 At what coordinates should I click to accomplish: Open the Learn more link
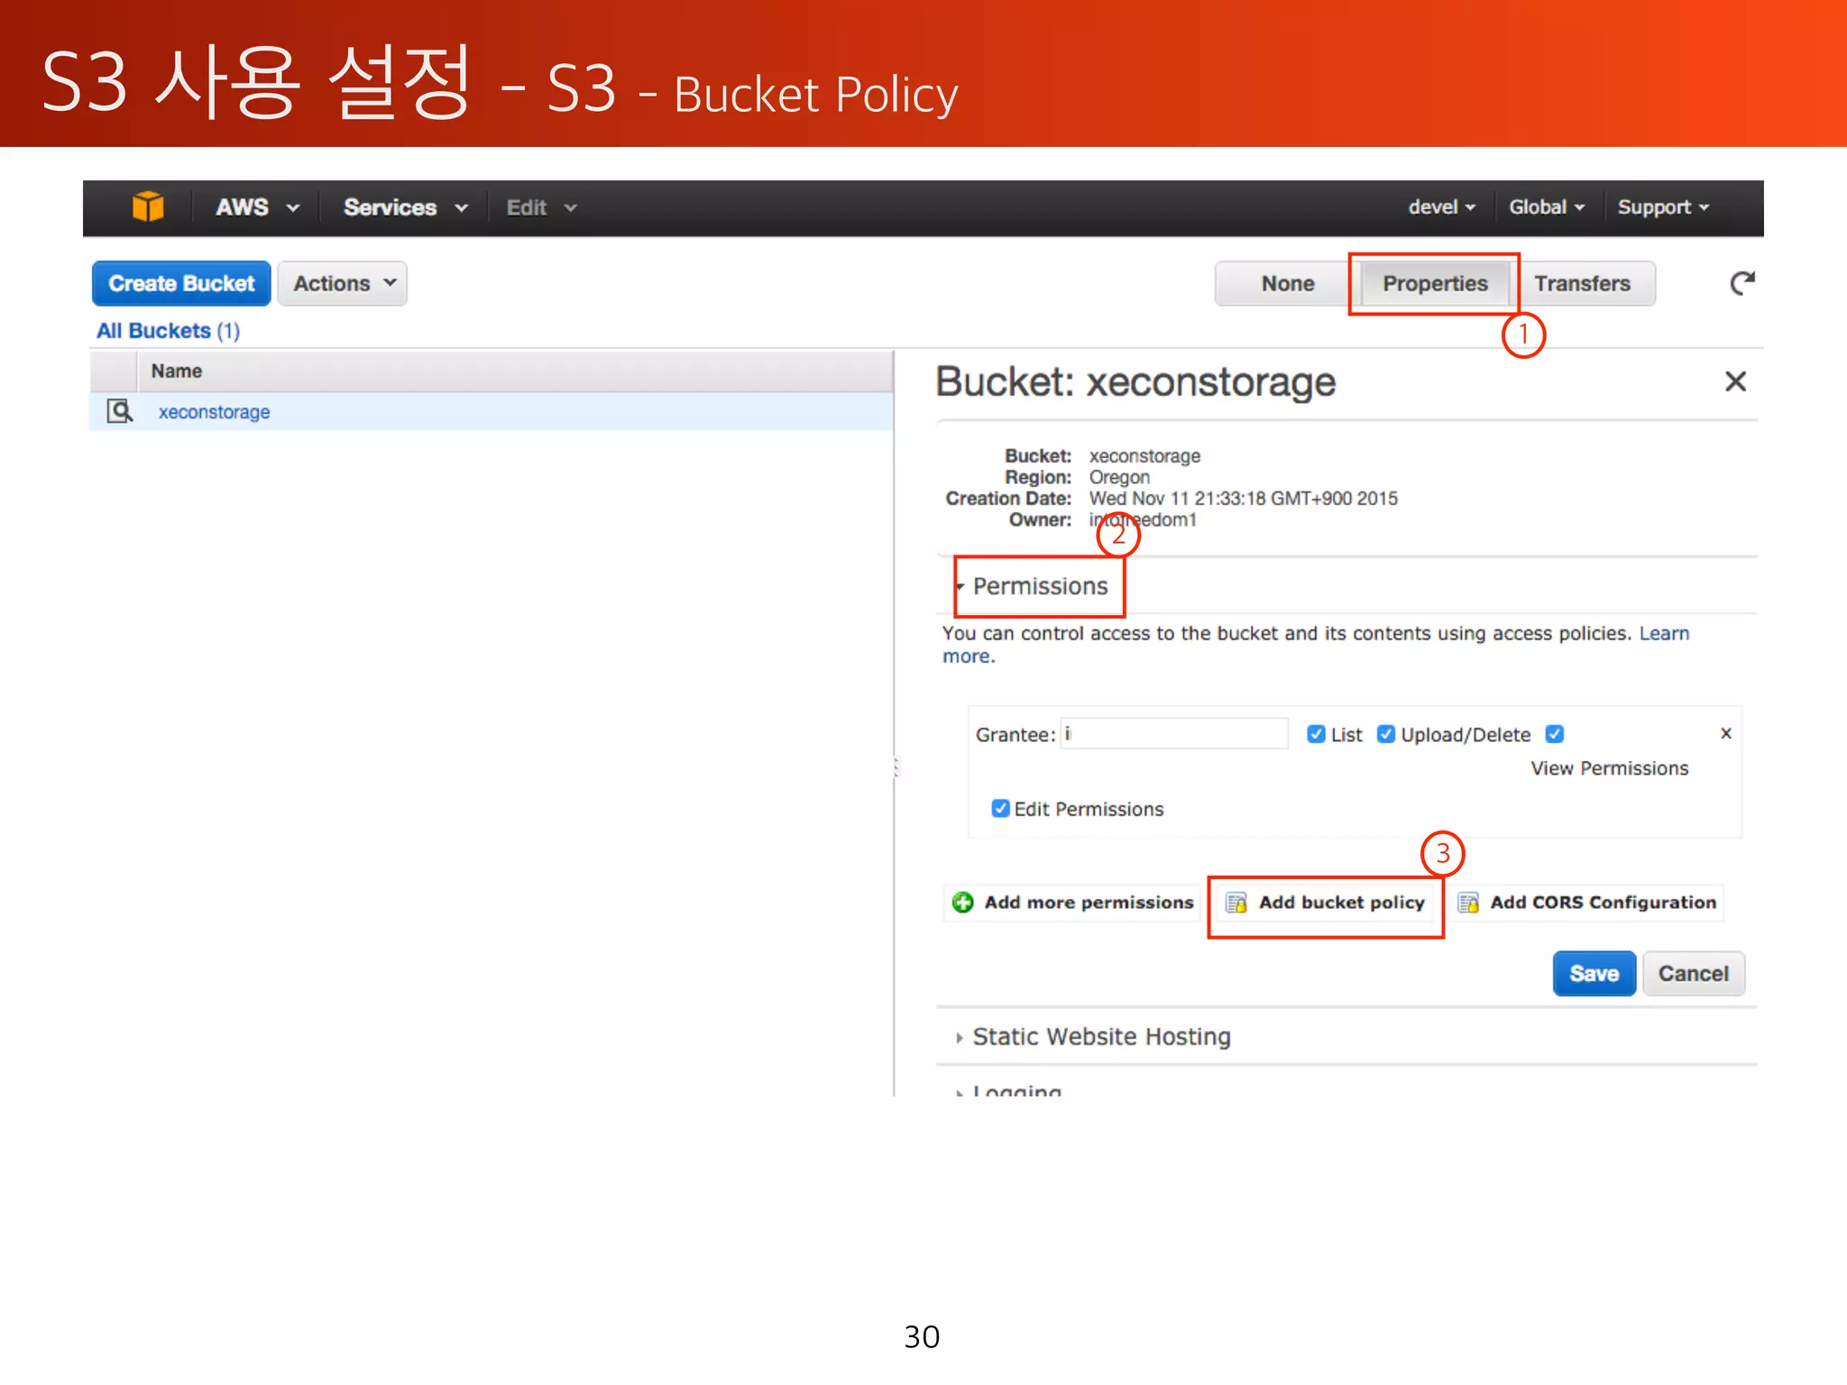point(1664,633)
